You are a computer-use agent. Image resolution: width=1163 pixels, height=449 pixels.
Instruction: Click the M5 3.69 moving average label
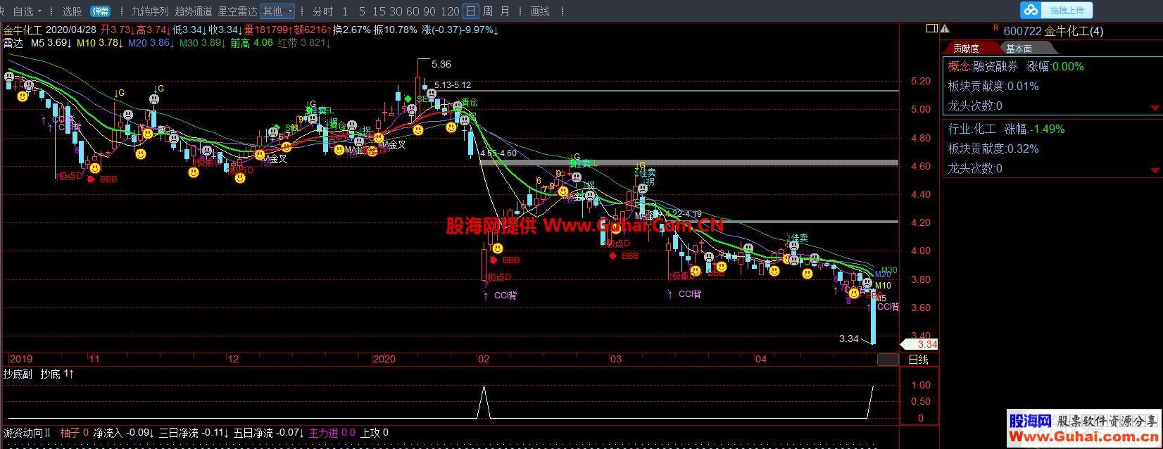point(51,43)
